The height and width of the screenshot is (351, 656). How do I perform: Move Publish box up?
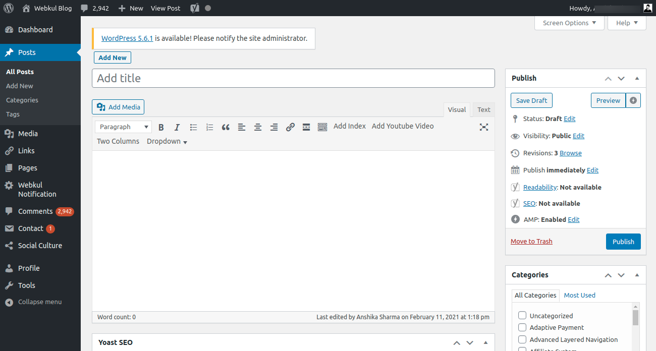coord(608,79)
